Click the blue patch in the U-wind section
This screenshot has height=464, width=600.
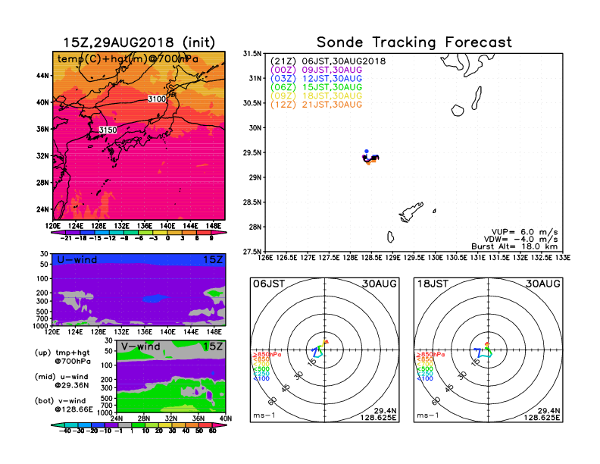pos(155,298)
